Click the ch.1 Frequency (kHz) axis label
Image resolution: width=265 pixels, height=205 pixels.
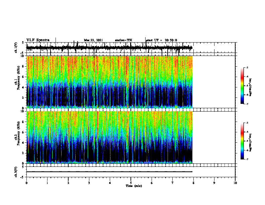coord(17,78)
